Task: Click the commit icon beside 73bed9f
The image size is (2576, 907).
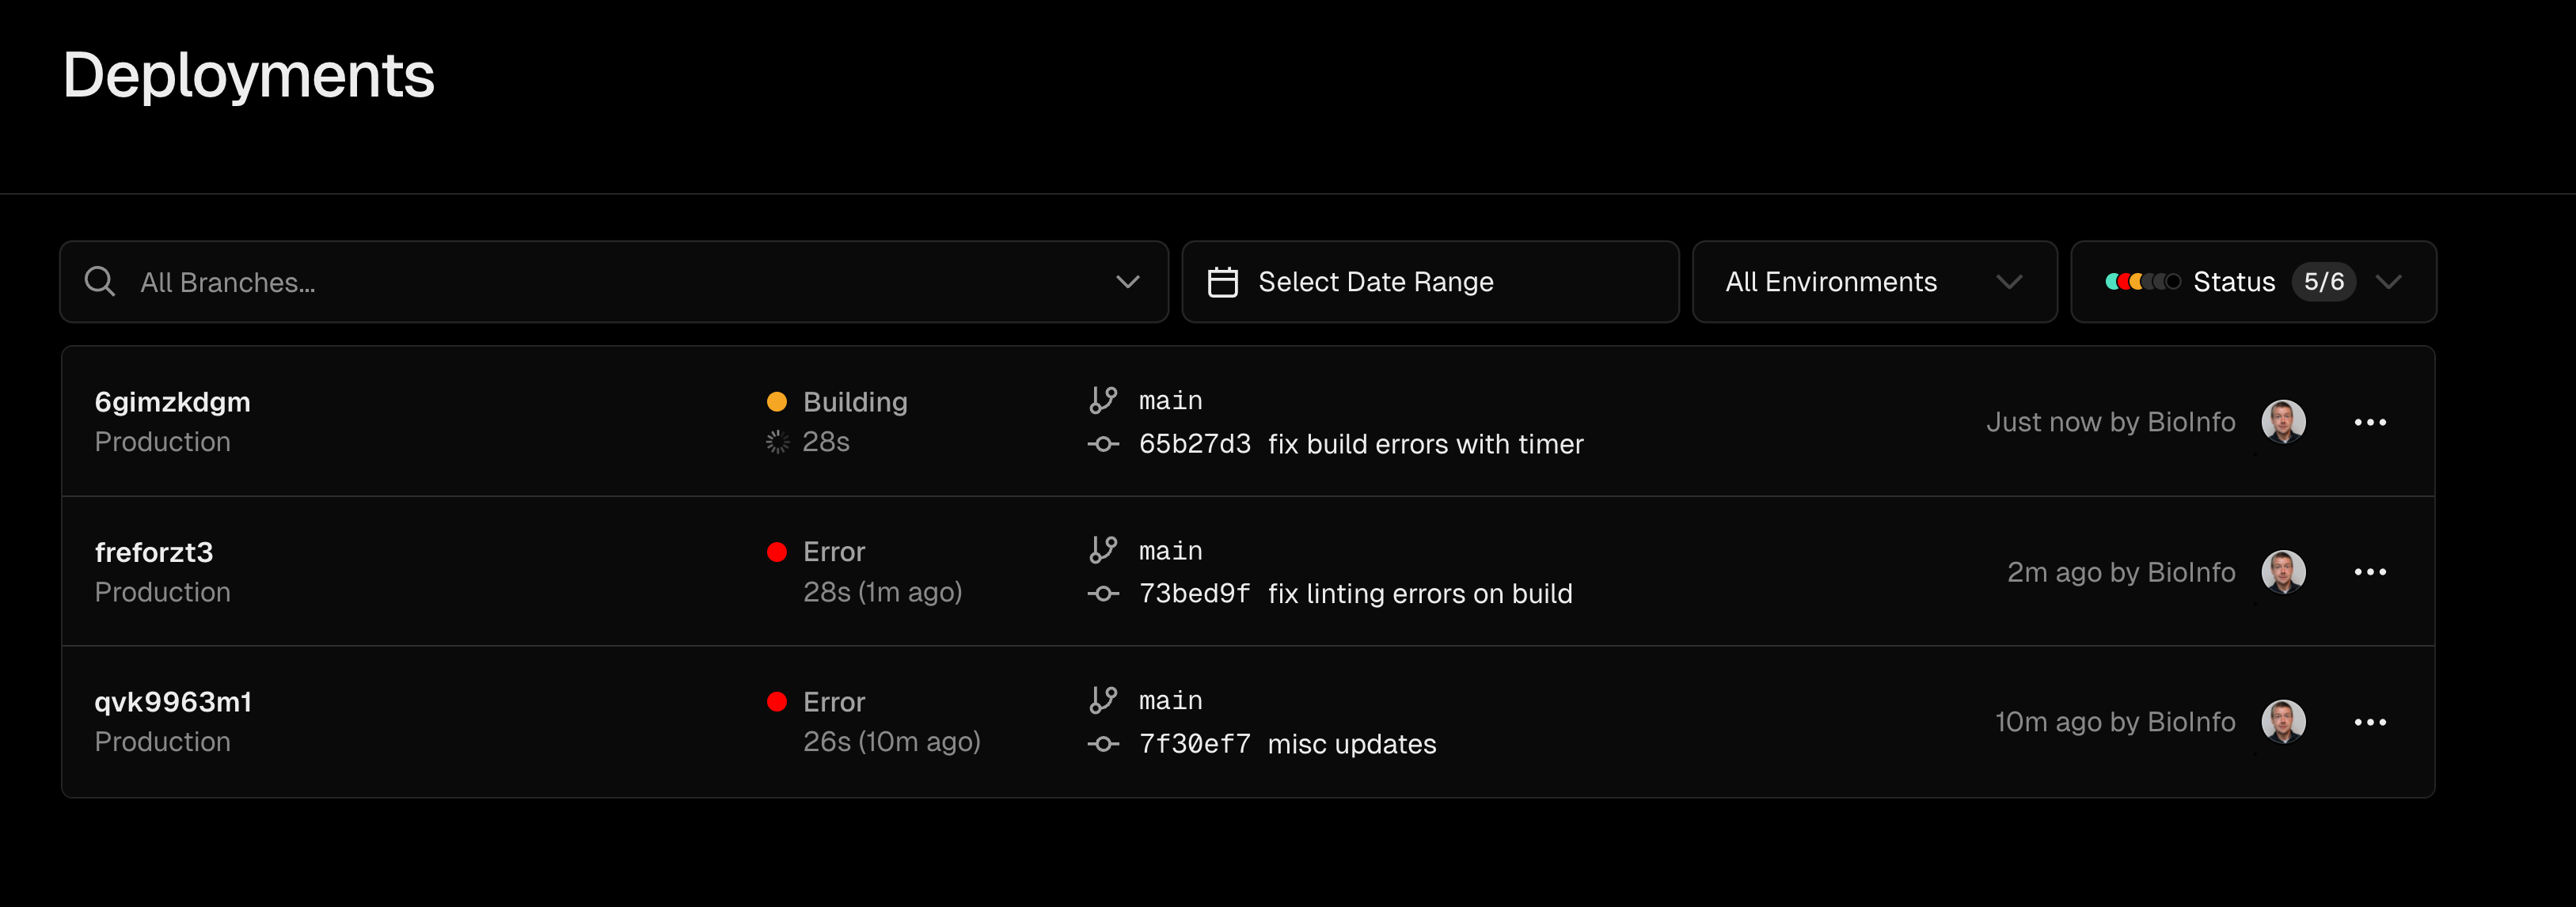Action: pos(1103,593)
